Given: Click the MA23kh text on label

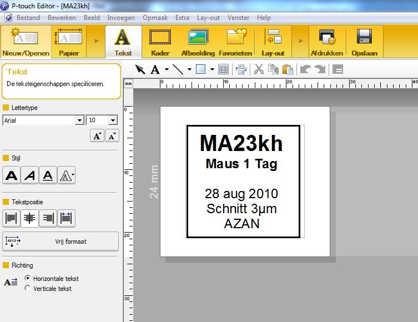Looking at the screenshot, I should 241,144.
